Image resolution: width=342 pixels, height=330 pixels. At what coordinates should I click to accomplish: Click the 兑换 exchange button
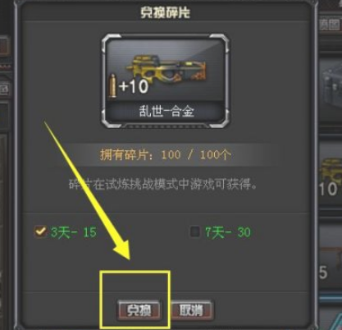point(139,310)
